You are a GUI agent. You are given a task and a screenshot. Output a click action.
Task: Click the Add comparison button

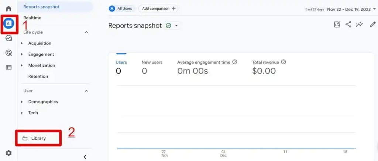(x=158, y=8)
